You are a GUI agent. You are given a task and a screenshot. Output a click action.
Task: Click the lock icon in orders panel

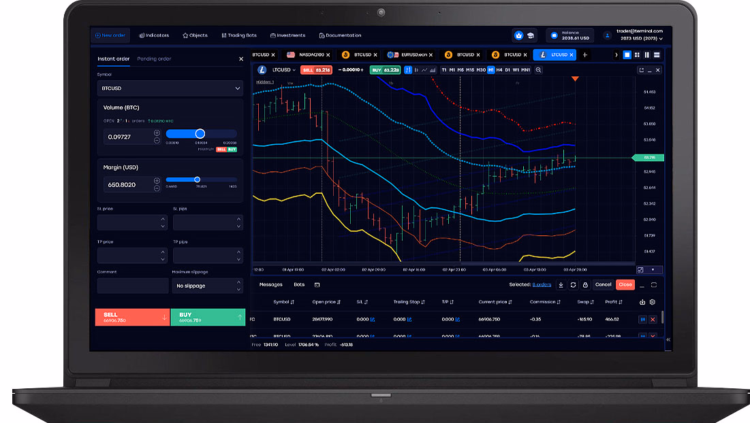585,284
